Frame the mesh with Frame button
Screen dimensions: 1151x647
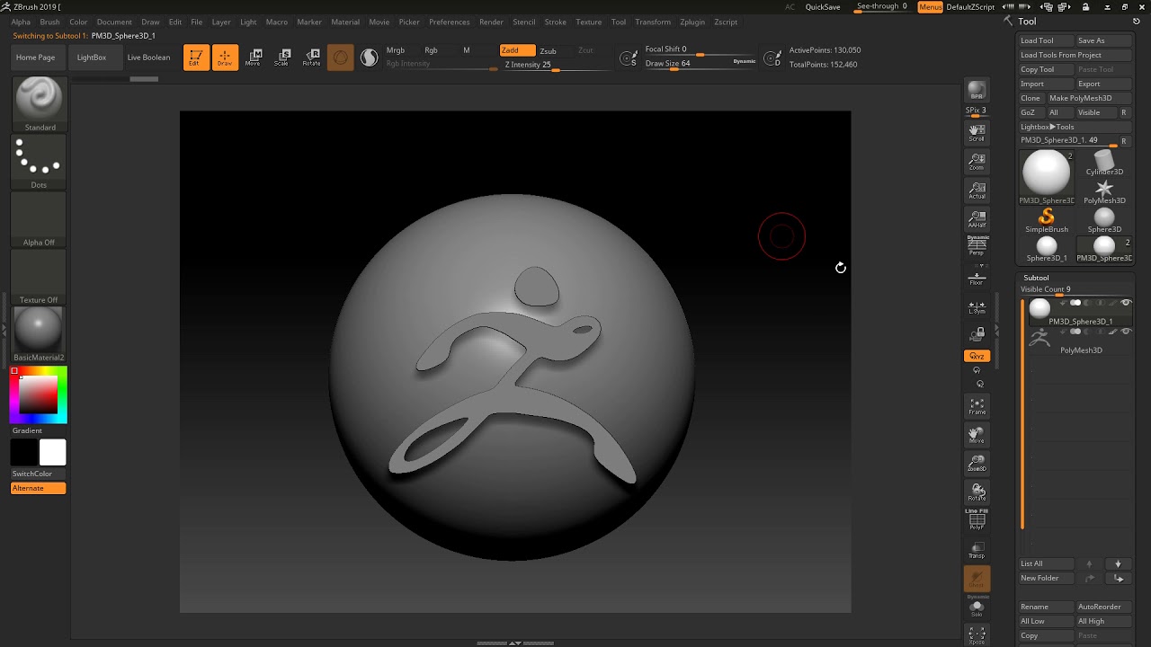coord(977,406)
